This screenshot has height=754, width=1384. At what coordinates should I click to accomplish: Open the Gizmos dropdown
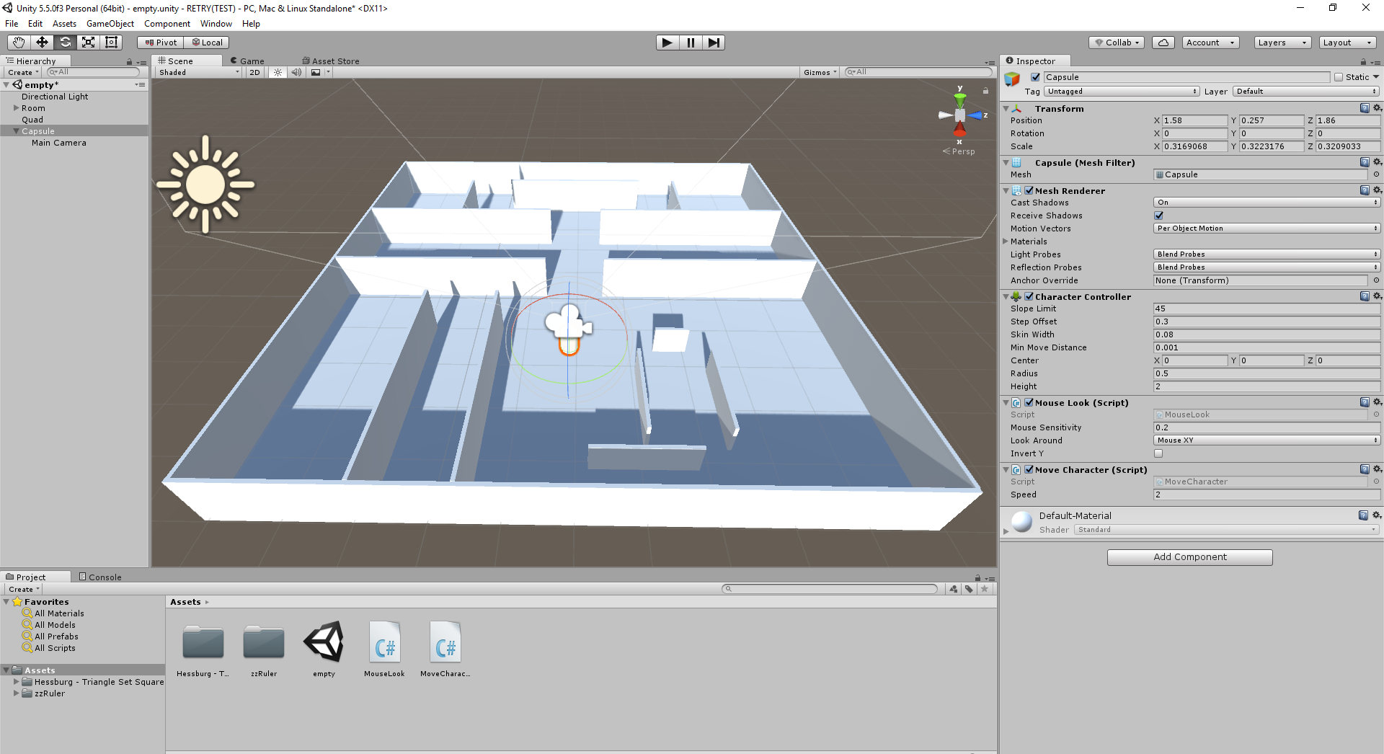click(x=820, y=72)
